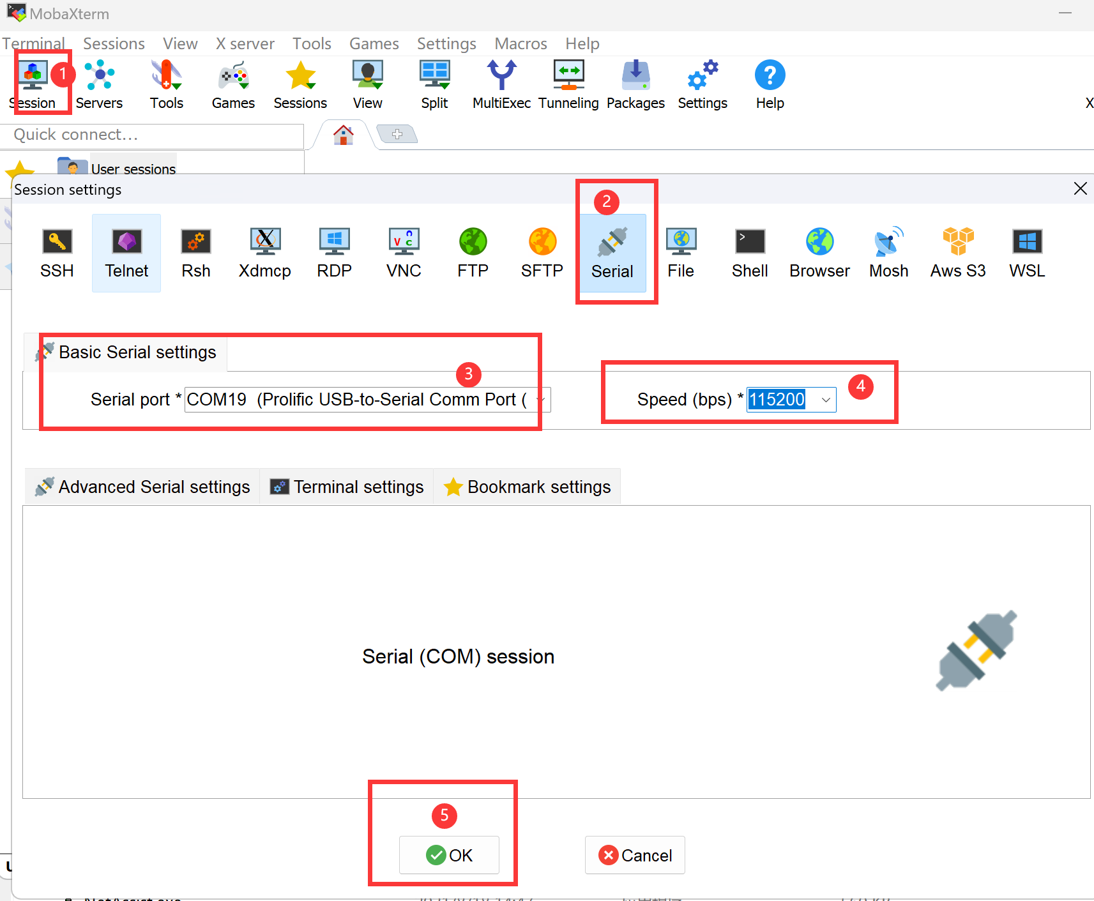Confirm with the OK button
Image resolution: width=1094 pixels, height=901 pixels.
tap(449, 855)
